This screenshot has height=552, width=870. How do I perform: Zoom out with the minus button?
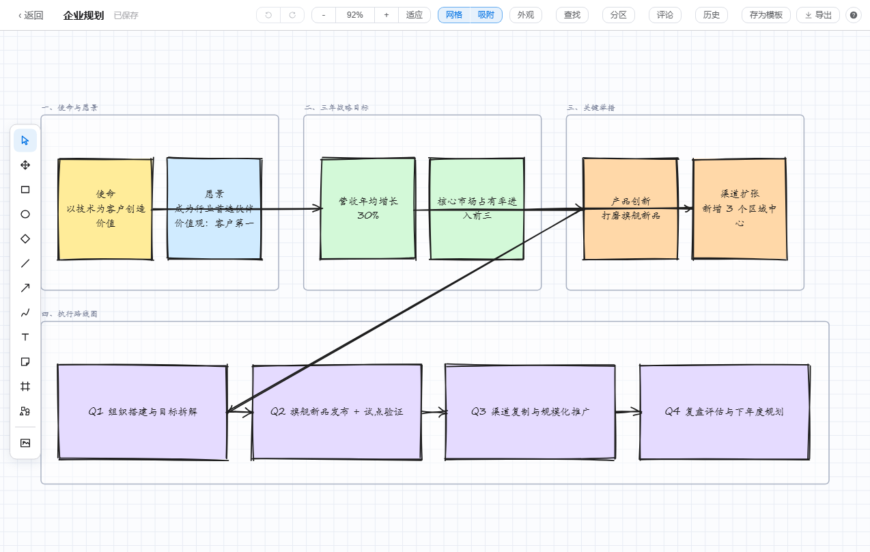tap(324, 15)
